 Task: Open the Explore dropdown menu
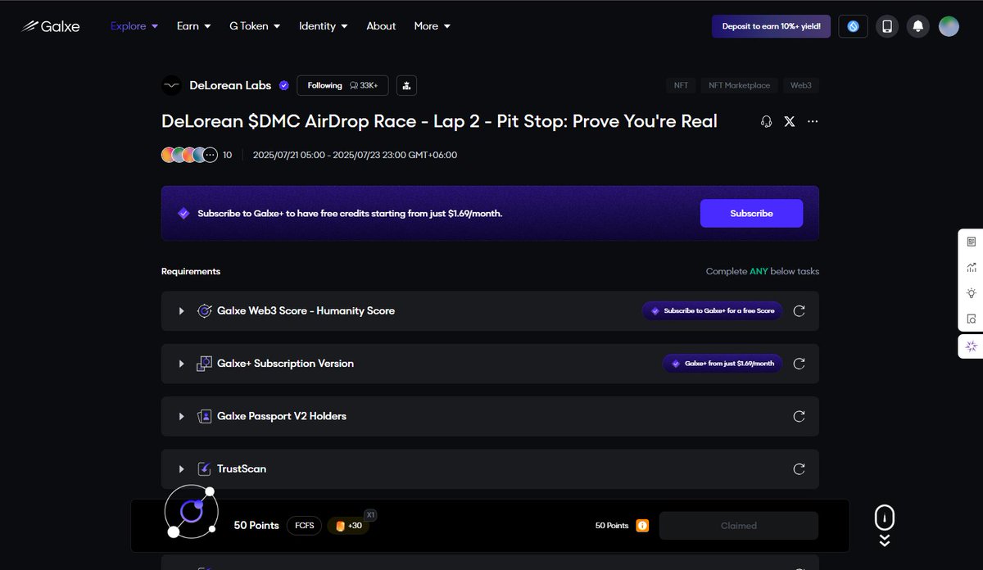point(134,26)
